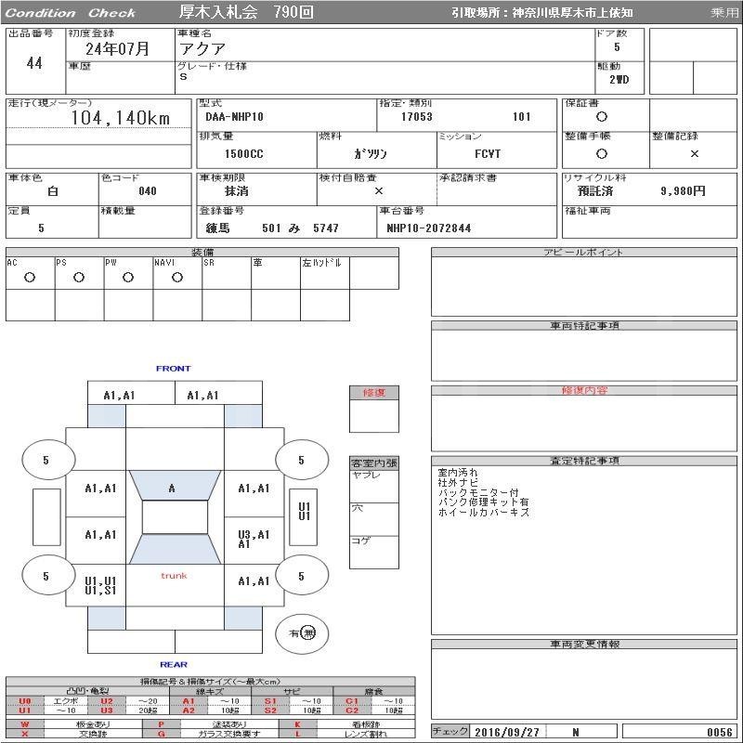Click the 'REAR' label on the diagram

tap(174, 664)
